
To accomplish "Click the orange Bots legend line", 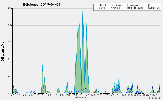I will 96,8.
